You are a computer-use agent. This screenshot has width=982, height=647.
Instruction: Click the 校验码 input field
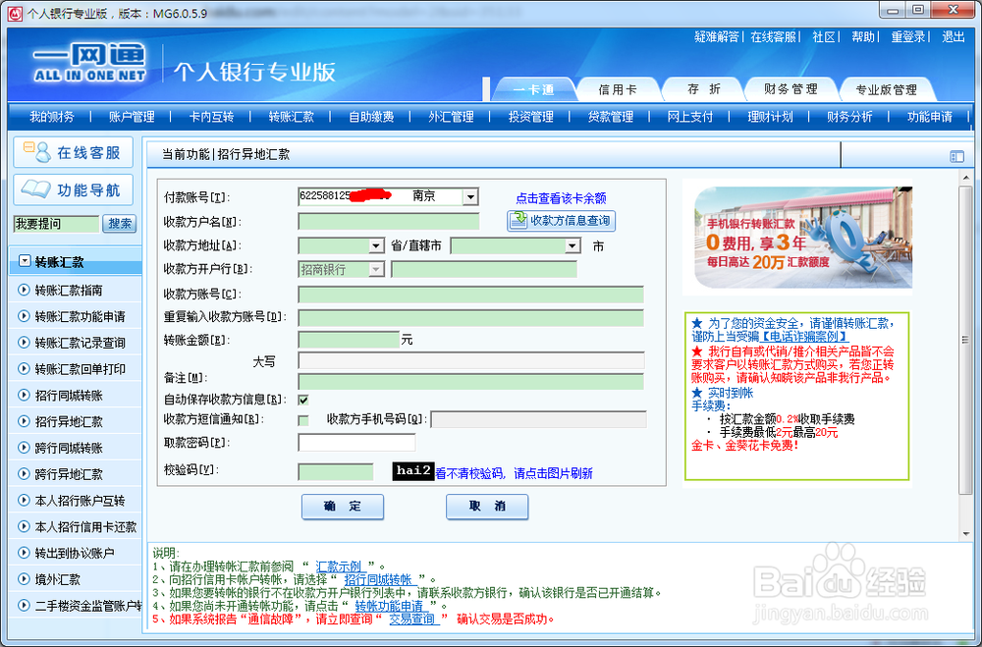coord(336,472)
